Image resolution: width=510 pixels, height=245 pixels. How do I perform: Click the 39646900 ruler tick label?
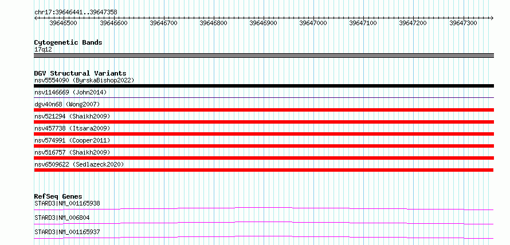pyautogui.click(x=263, y=23)
